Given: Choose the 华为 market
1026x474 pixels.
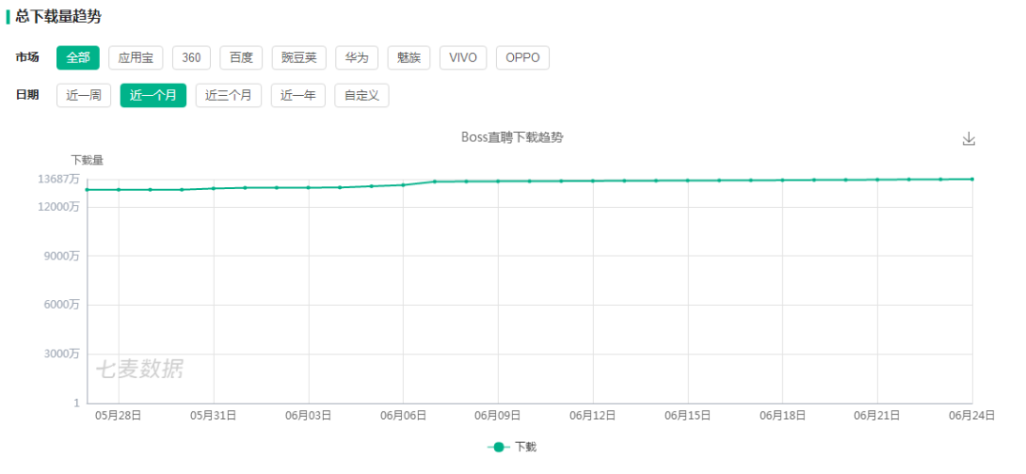Looking at the screenshot, I should click(x=356, y=58).
